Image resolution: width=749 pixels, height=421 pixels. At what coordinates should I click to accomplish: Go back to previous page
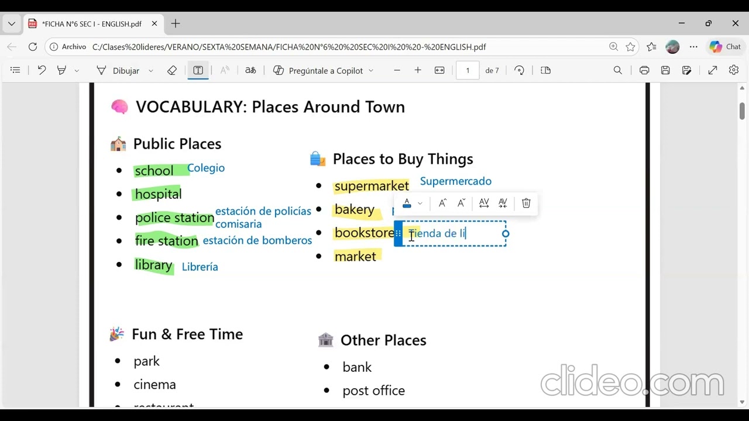(x=12, y=47)
